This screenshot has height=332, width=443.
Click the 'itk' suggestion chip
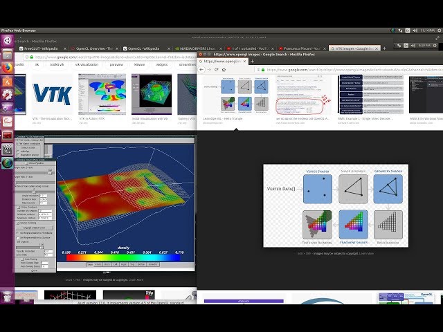tap(37, 64)
